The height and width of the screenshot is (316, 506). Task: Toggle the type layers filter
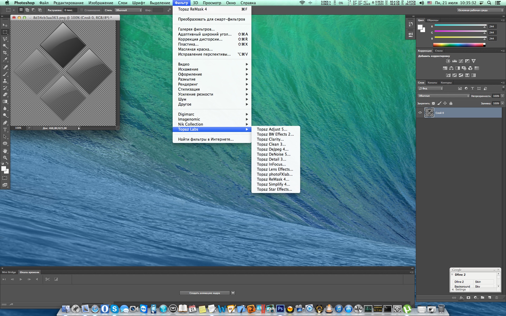pyautogui.click(x=473, y=88)
